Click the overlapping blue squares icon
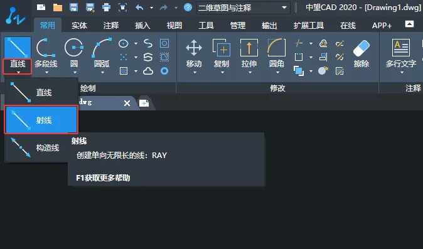The width and height of the screenshot is (423, 249). point(299,71)
